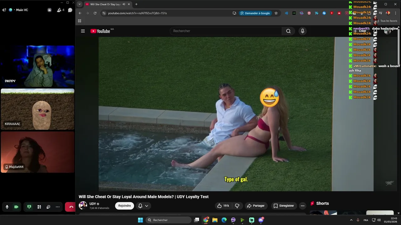
Task: Open the voice channel chat bubble
Action: 70,10
